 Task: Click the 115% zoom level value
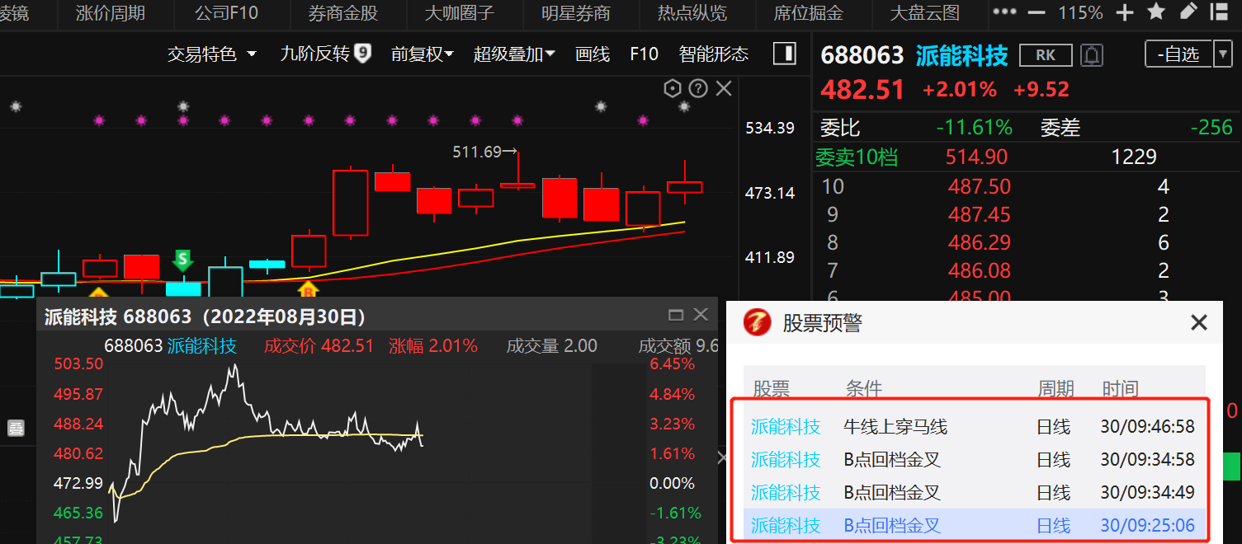pyautogui.click(x=1080, y=12)
